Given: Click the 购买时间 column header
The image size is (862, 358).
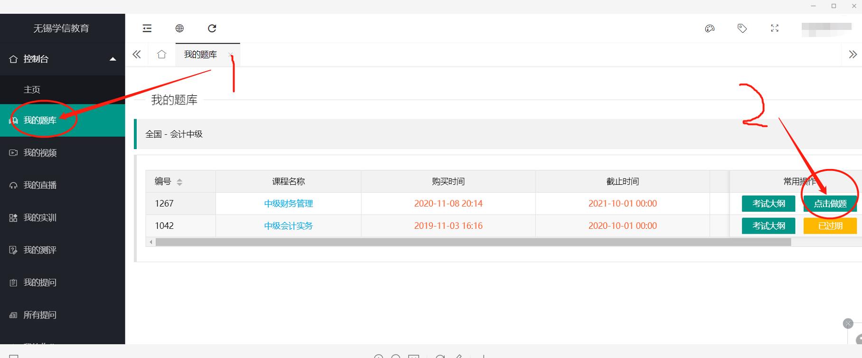Looking at the screenshot, I should 448,181.
